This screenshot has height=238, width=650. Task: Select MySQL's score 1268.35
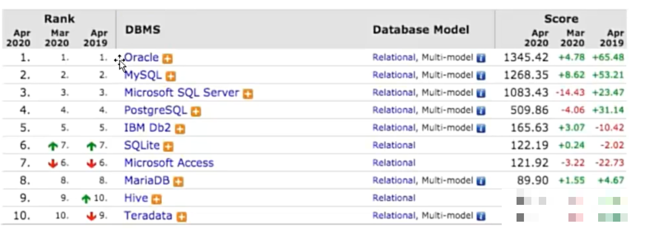click(x=526, y=75)
